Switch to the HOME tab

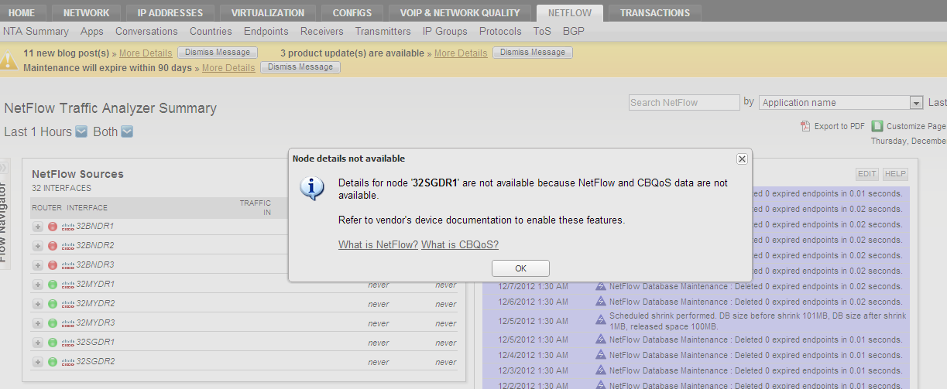(x=22, y=12)
